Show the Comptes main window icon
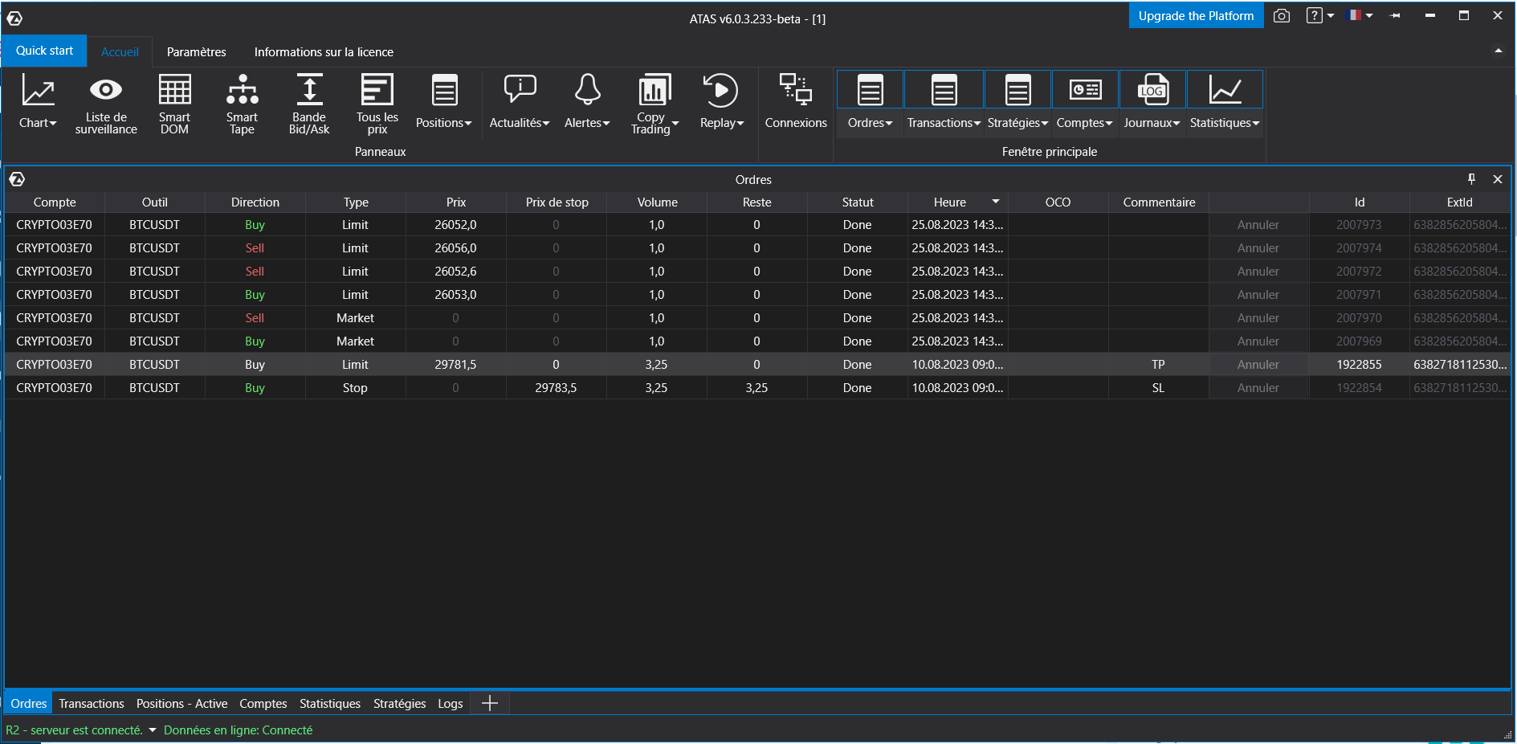Viewport: 1517px width, 744px height. click(1085, 90)
